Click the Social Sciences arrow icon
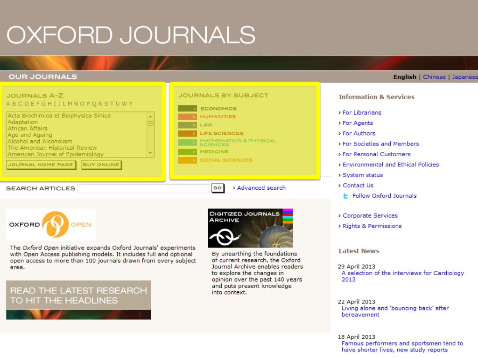478x358 pixels. coord(188,160)
